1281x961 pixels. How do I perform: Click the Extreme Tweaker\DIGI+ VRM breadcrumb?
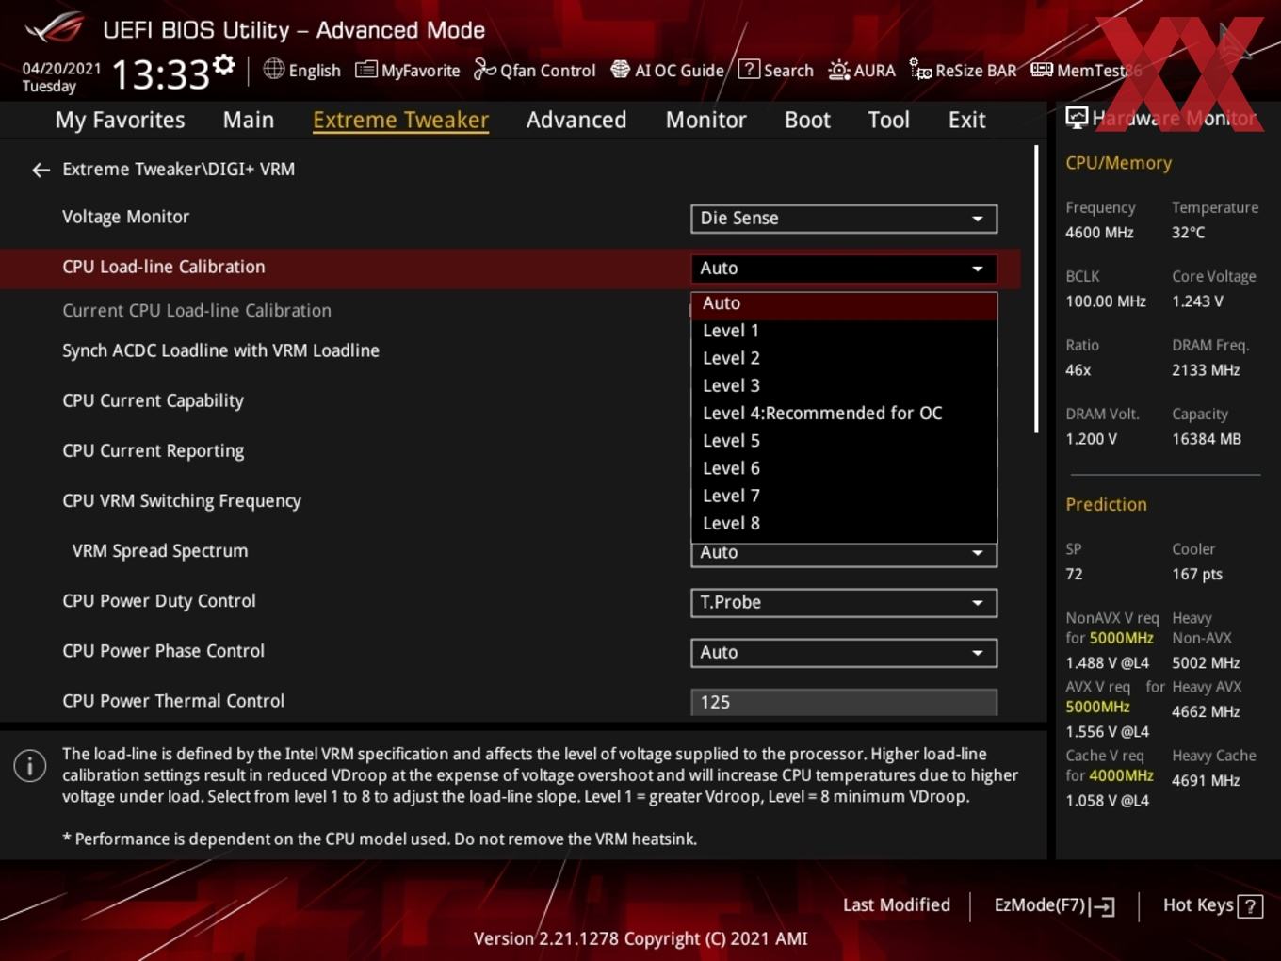tap(178, 169)
